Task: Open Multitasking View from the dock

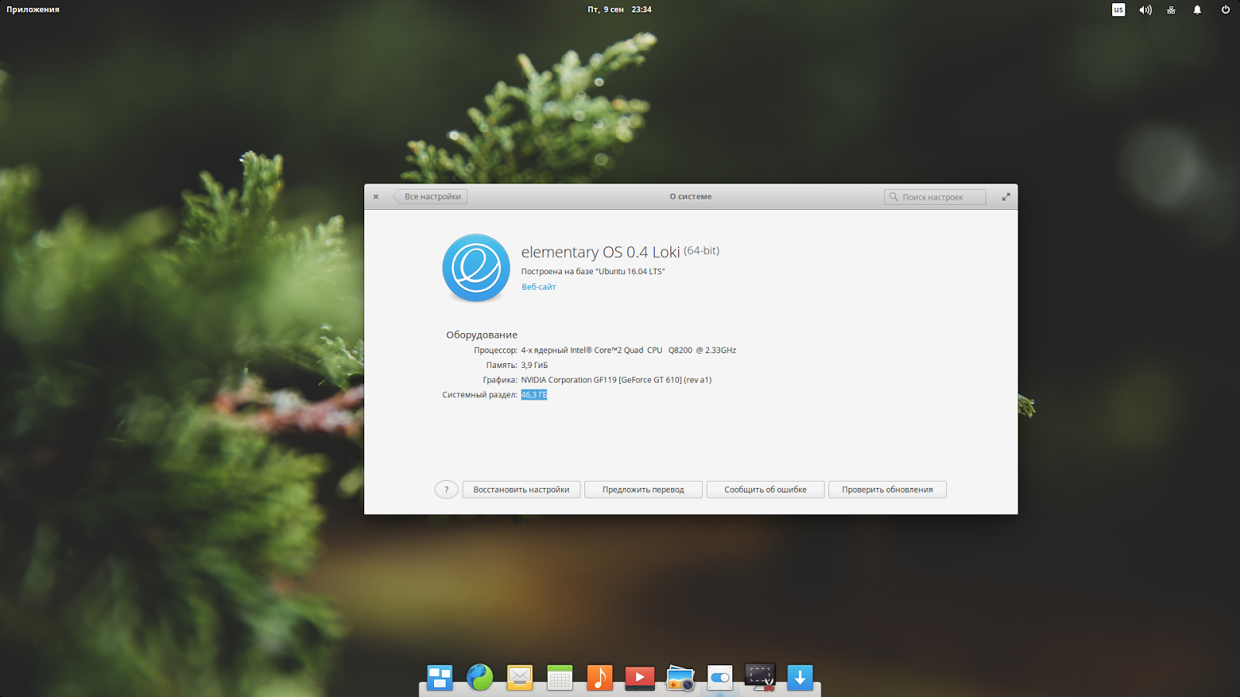Action: click(439, 678)
